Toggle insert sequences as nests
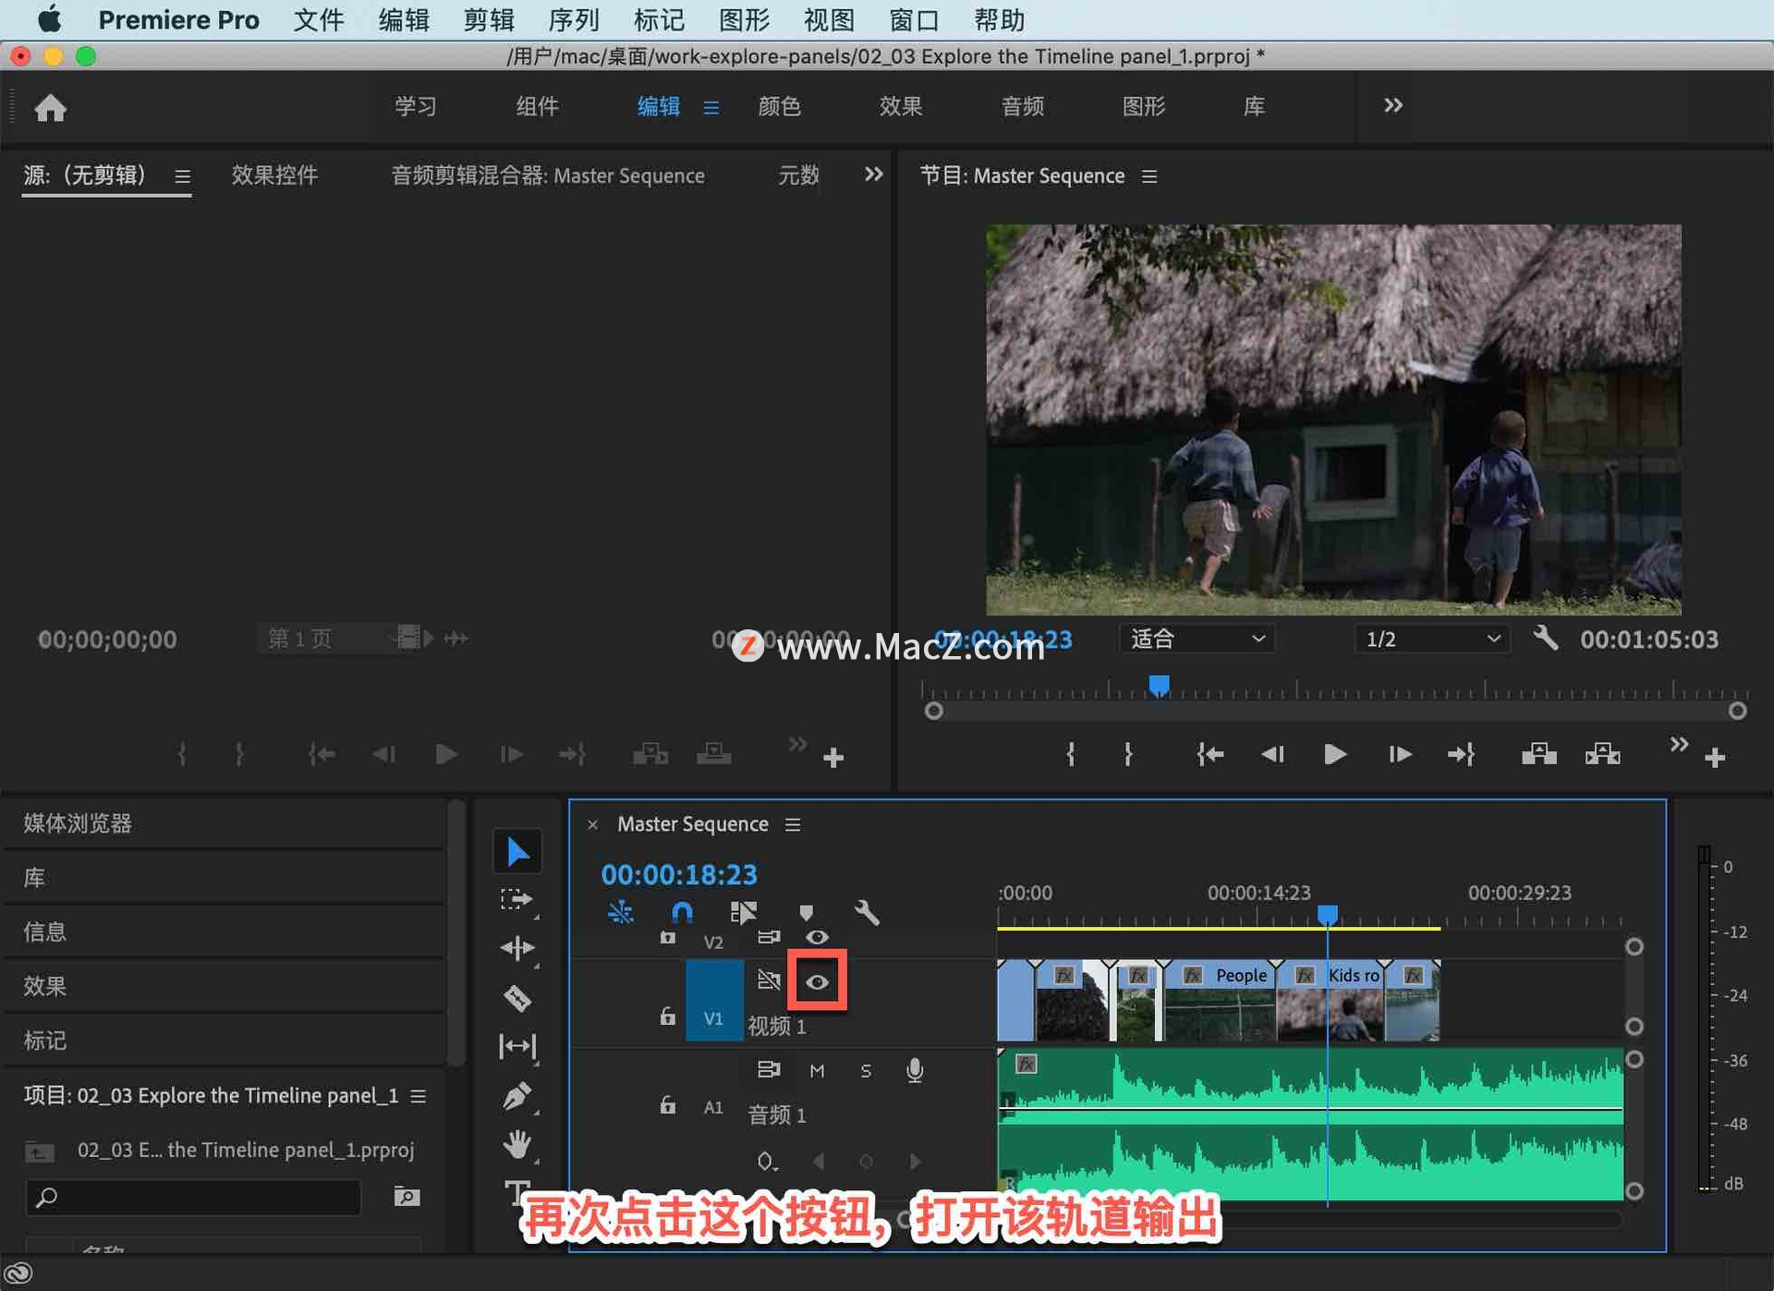Viewport: 1774px width, 1291px height. [620, 913]
